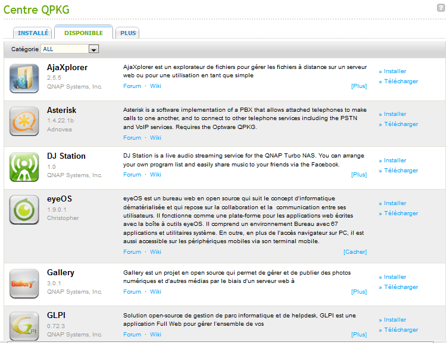This screenshot has width=447, height=343.
Task: Open DJ Station Wiki link
Action: (155, 175)
